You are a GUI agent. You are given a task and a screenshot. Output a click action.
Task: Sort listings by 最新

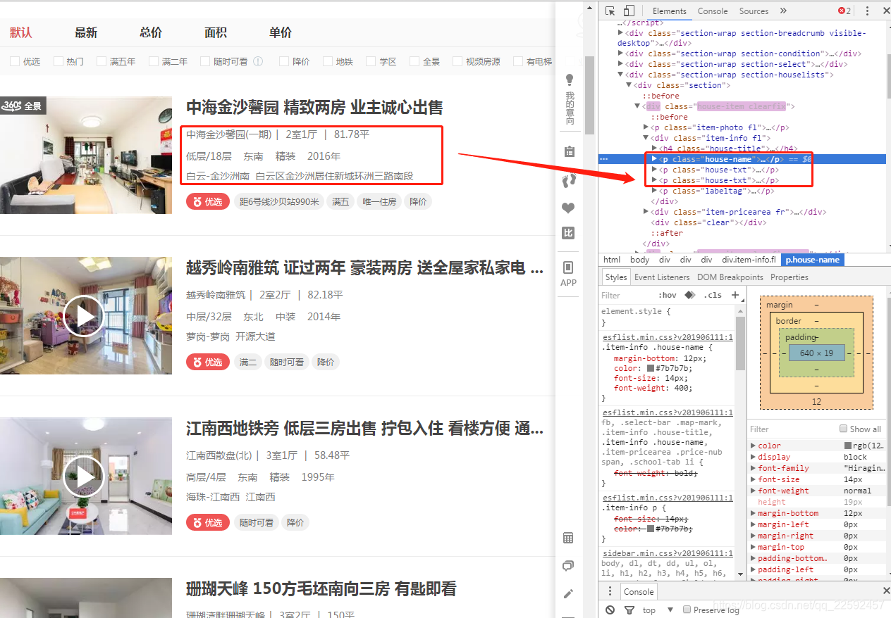tap(86, 32)
